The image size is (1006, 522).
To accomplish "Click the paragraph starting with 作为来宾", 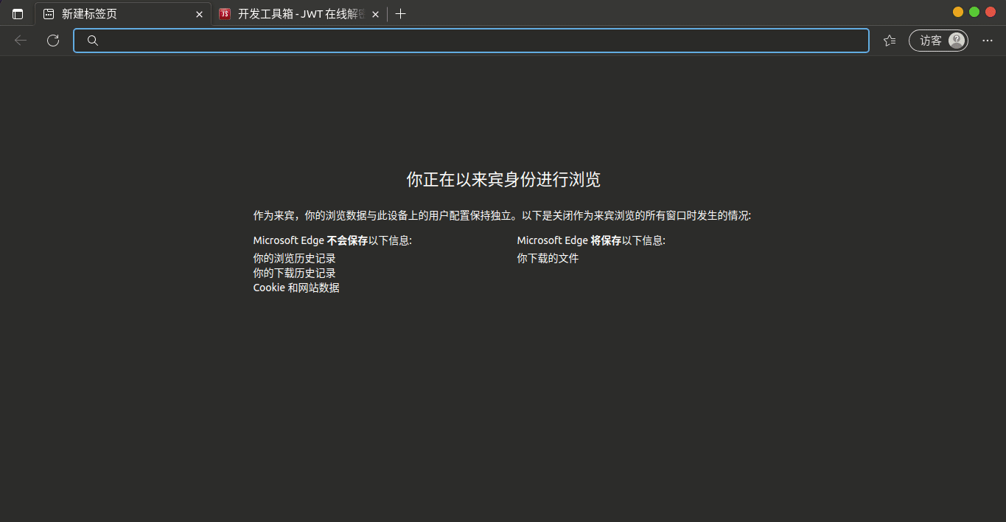I will [x=502, y=216].
